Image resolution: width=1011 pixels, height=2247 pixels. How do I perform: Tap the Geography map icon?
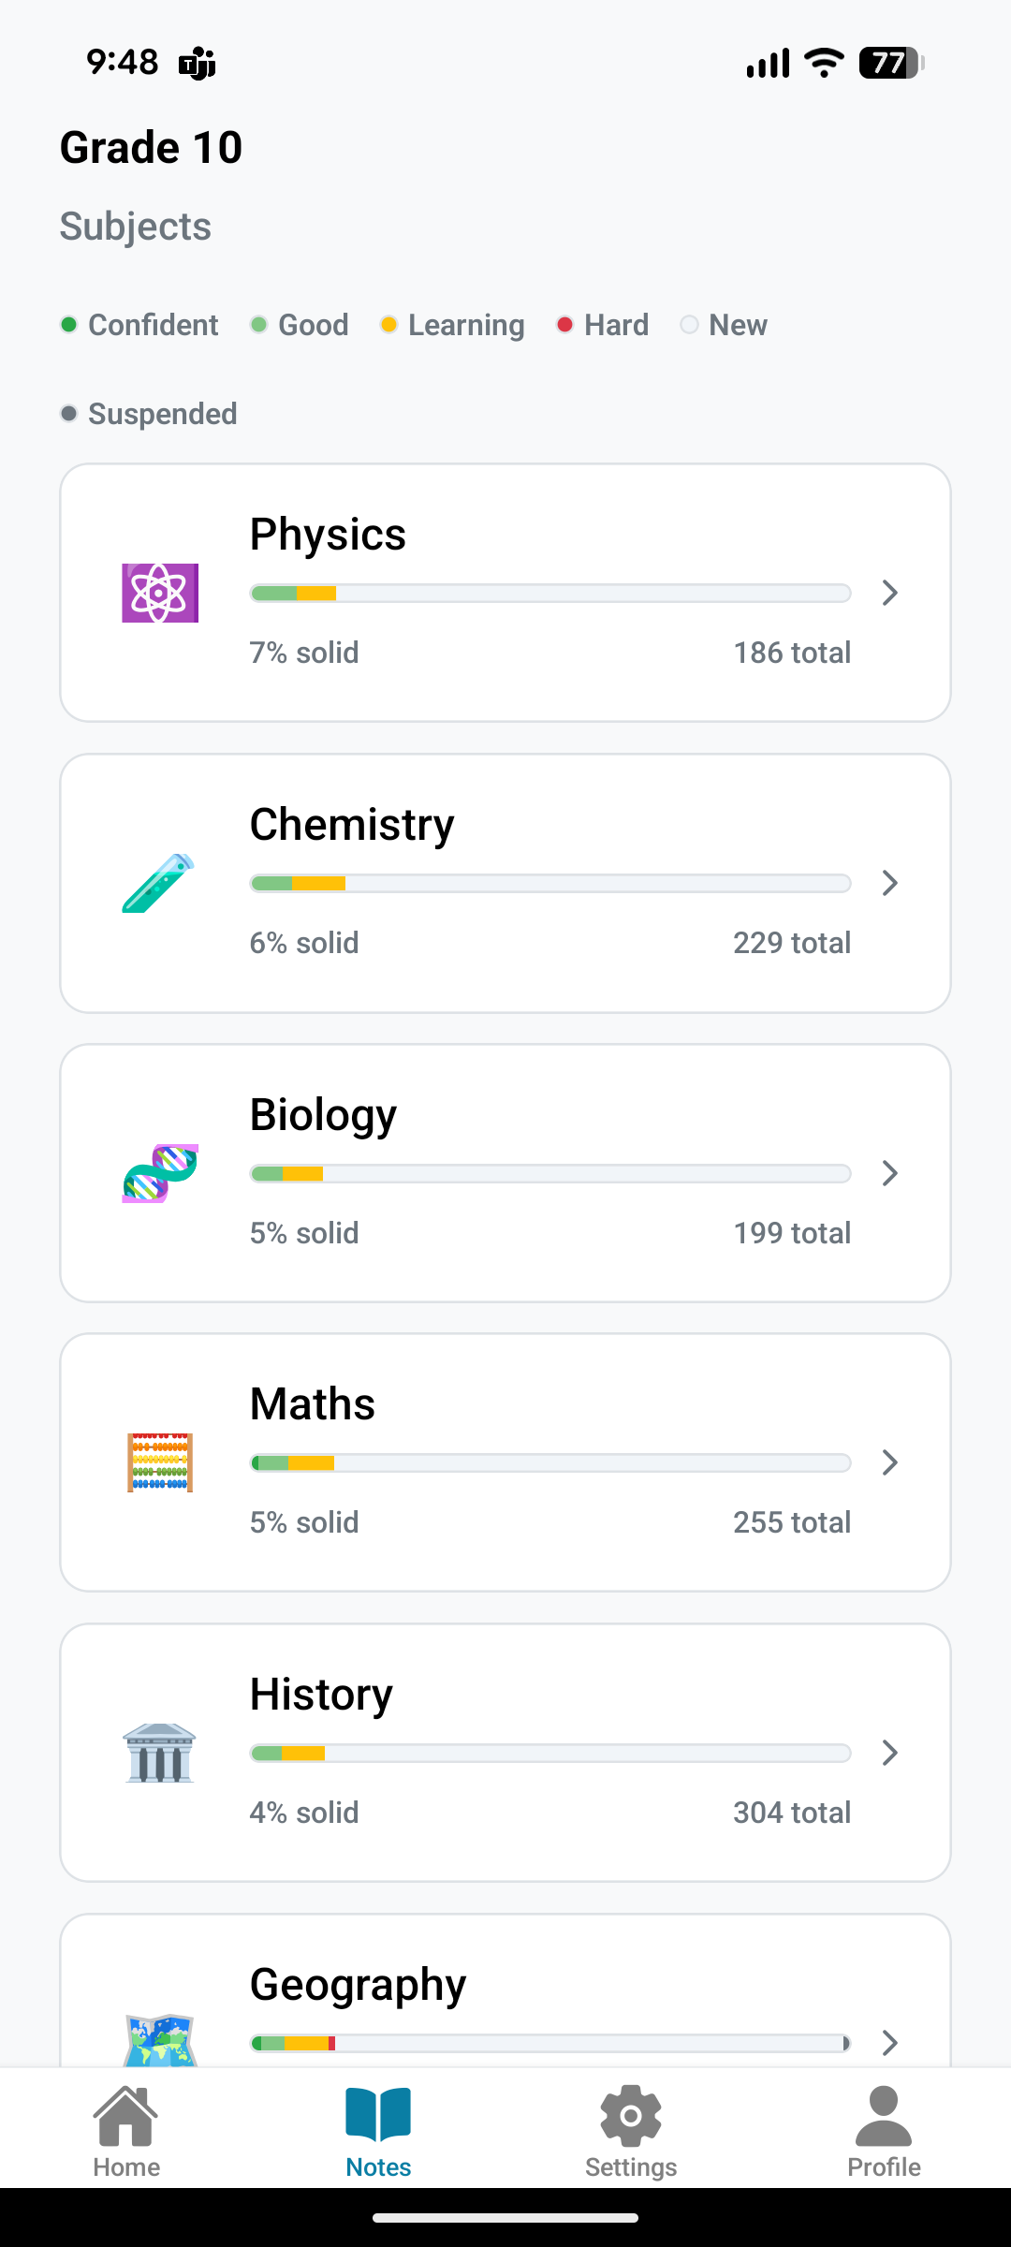pyautogui.click(x=160, y=2039)
